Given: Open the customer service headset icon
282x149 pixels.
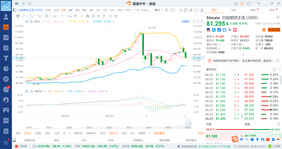Looking at the screenshot, I should 236,3.
